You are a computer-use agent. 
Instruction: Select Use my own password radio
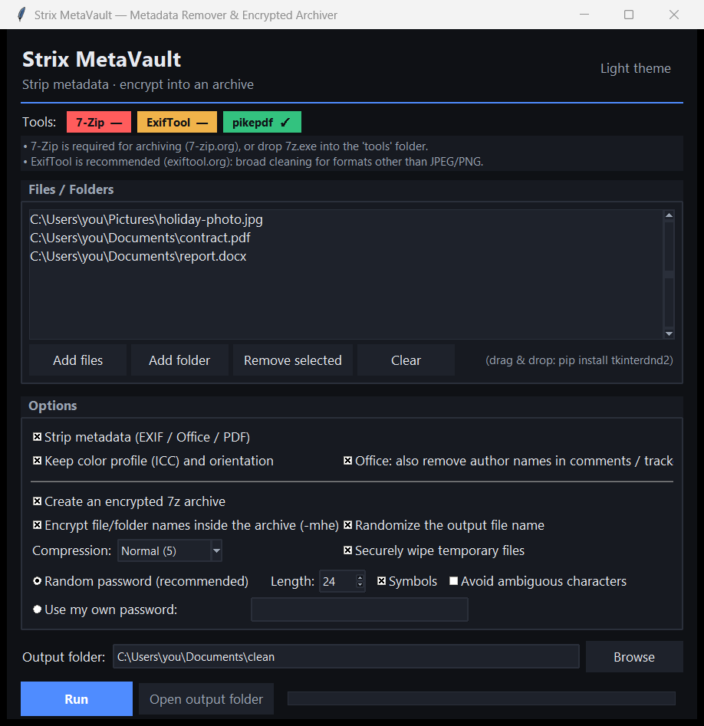click(37, 609)
